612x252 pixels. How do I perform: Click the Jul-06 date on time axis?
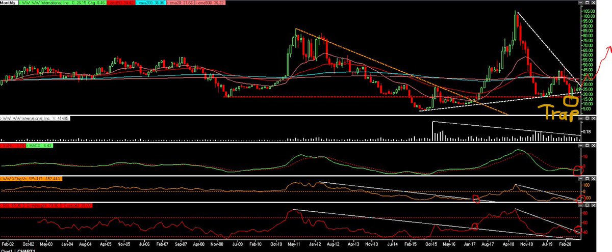[144, 245]
